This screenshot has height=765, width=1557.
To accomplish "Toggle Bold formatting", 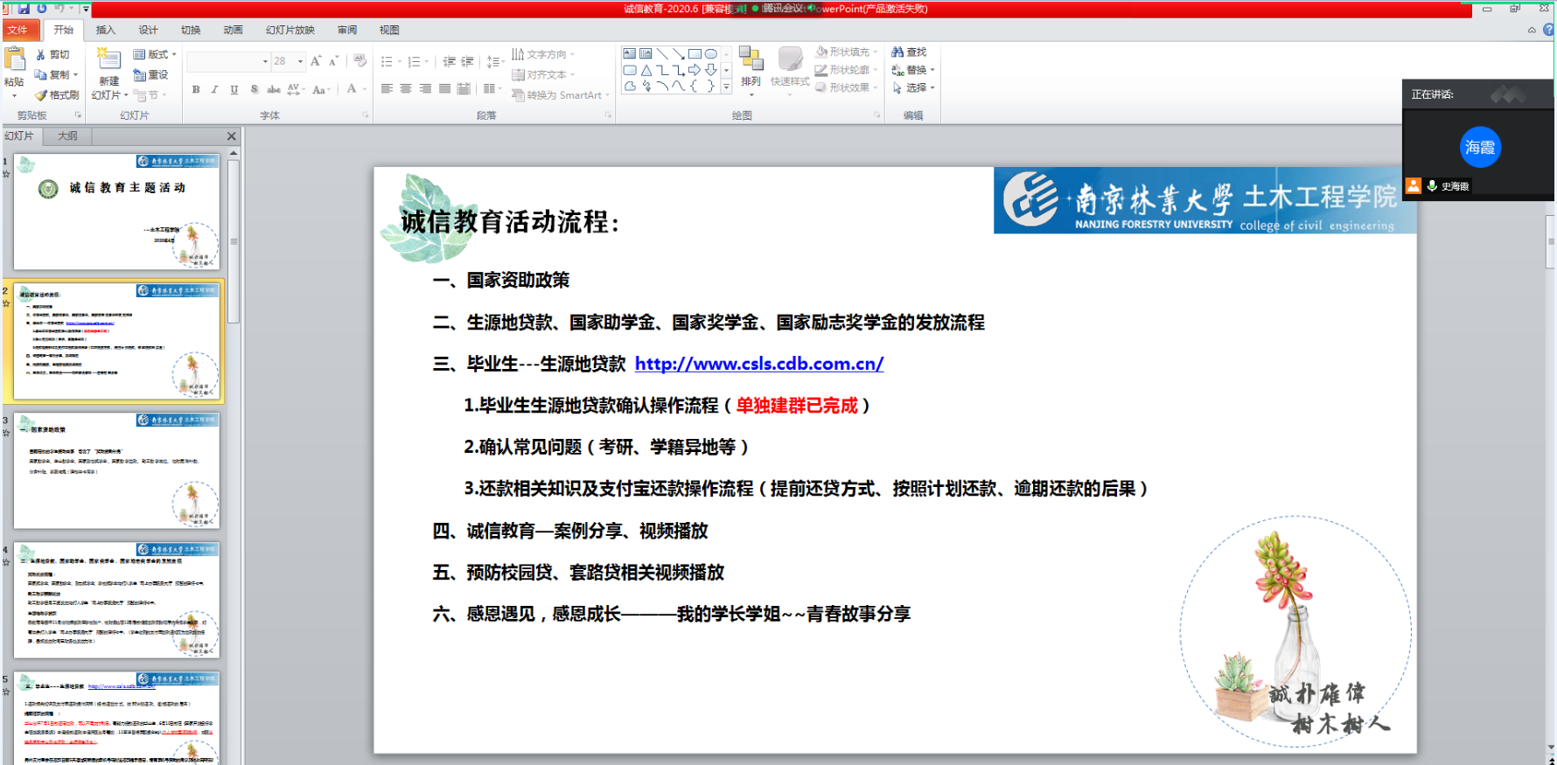I will click(x=196, y=89).
